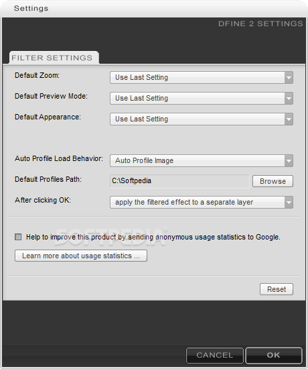Viewport: 308px width, 369px height.
Task: Open the Default Preview Mode combo box
Action: 202,98
